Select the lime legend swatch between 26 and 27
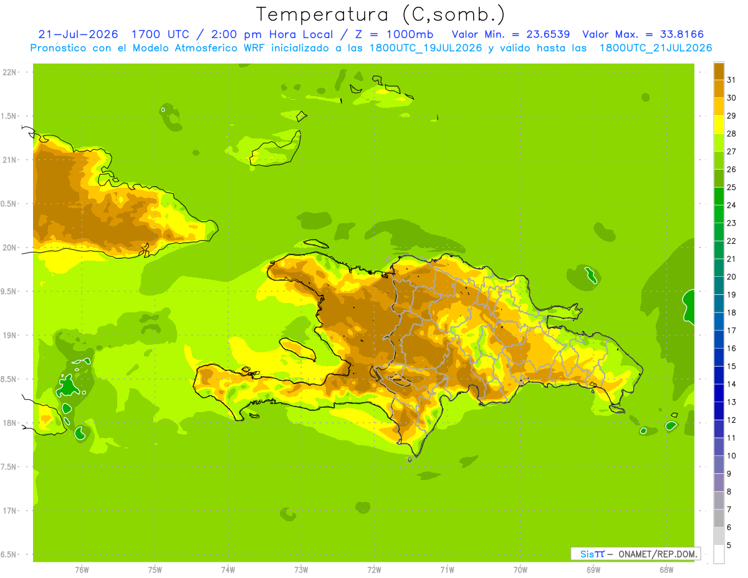 click(x=719, y=160)
